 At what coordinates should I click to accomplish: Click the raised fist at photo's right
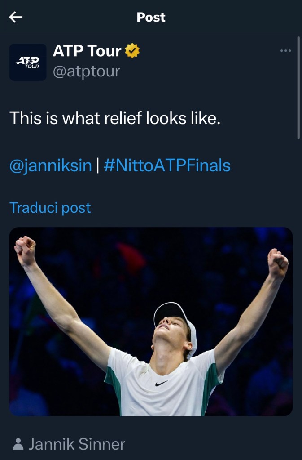pyautogui.click(x=277, y=263)
